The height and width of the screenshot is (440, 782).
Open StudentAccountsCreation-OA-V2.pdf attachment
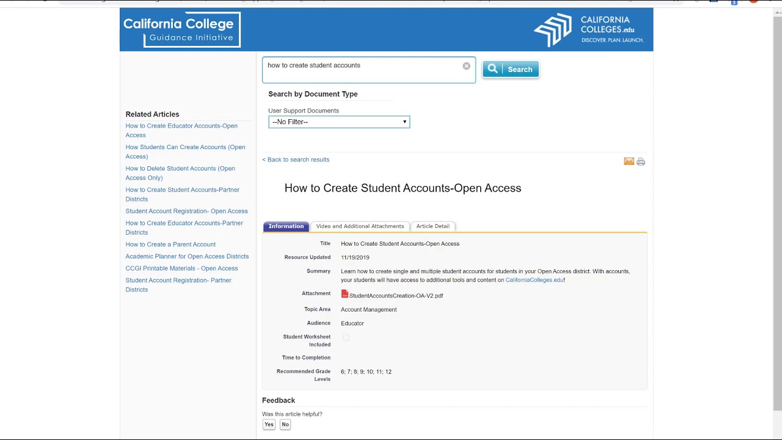pos(396,296)
